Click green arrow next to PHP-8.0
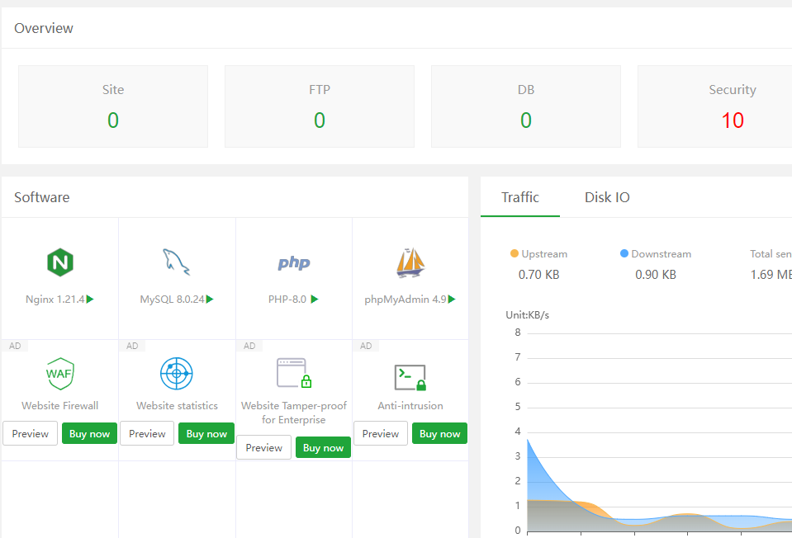This screenshot has width=792, height=538. pos(315,300)
